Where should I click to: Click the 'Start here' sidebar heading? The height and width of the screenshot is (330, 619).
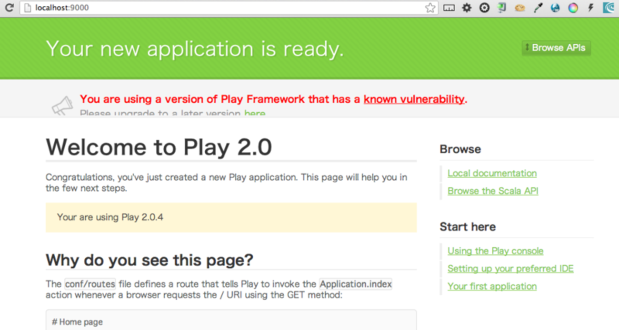(x=468, y=227)
